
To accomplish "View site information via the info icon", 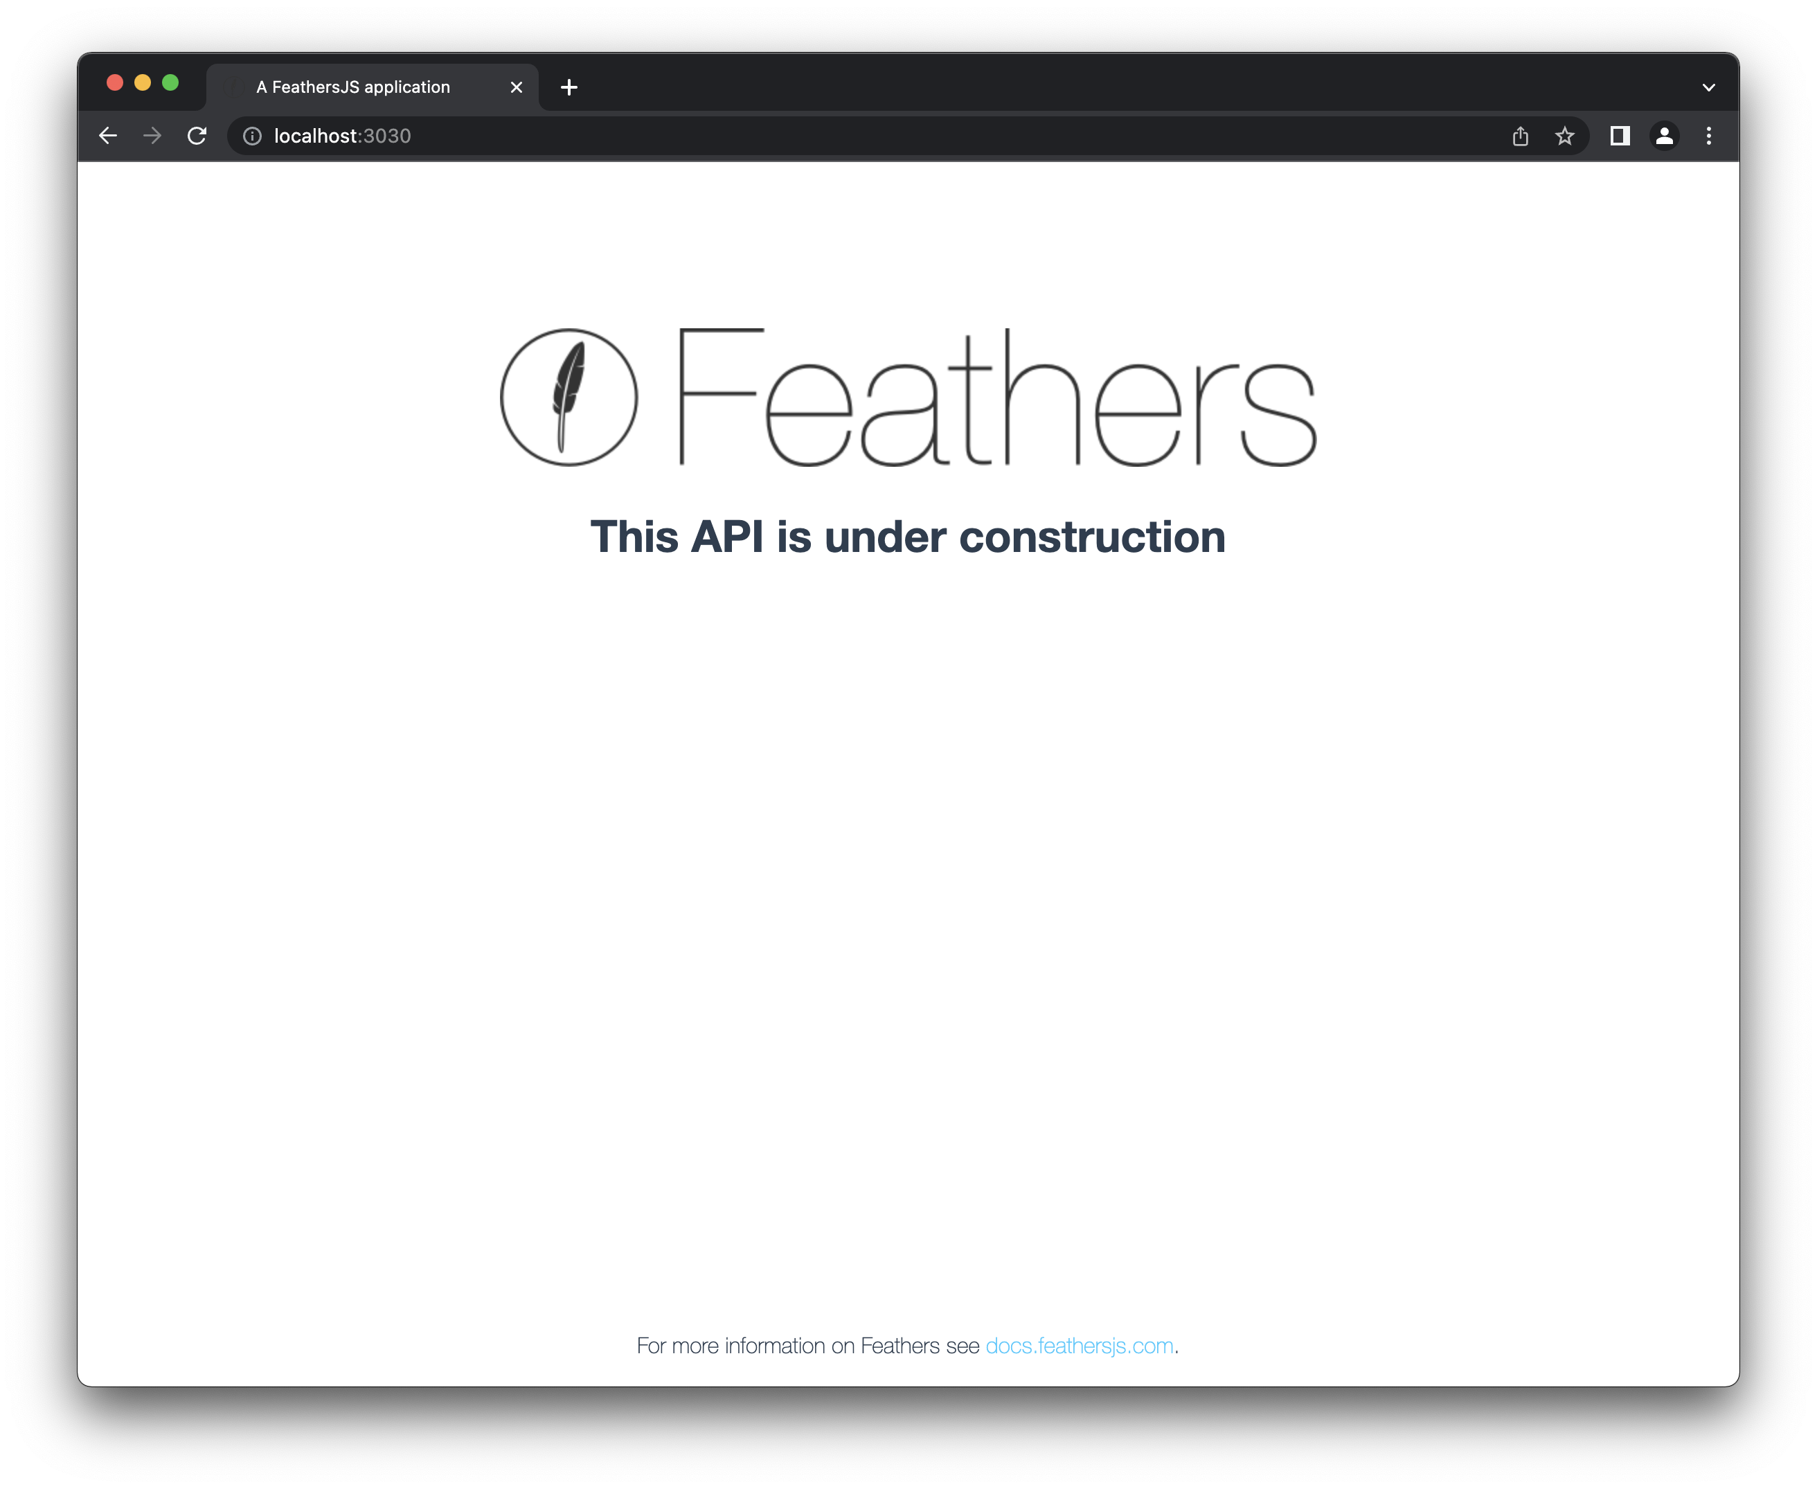I will coord(251,136).
